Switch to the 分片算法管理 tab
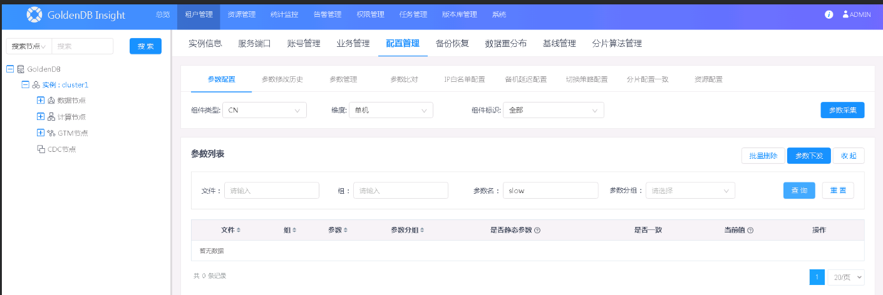The image size is (883, 295). point(617,44)
